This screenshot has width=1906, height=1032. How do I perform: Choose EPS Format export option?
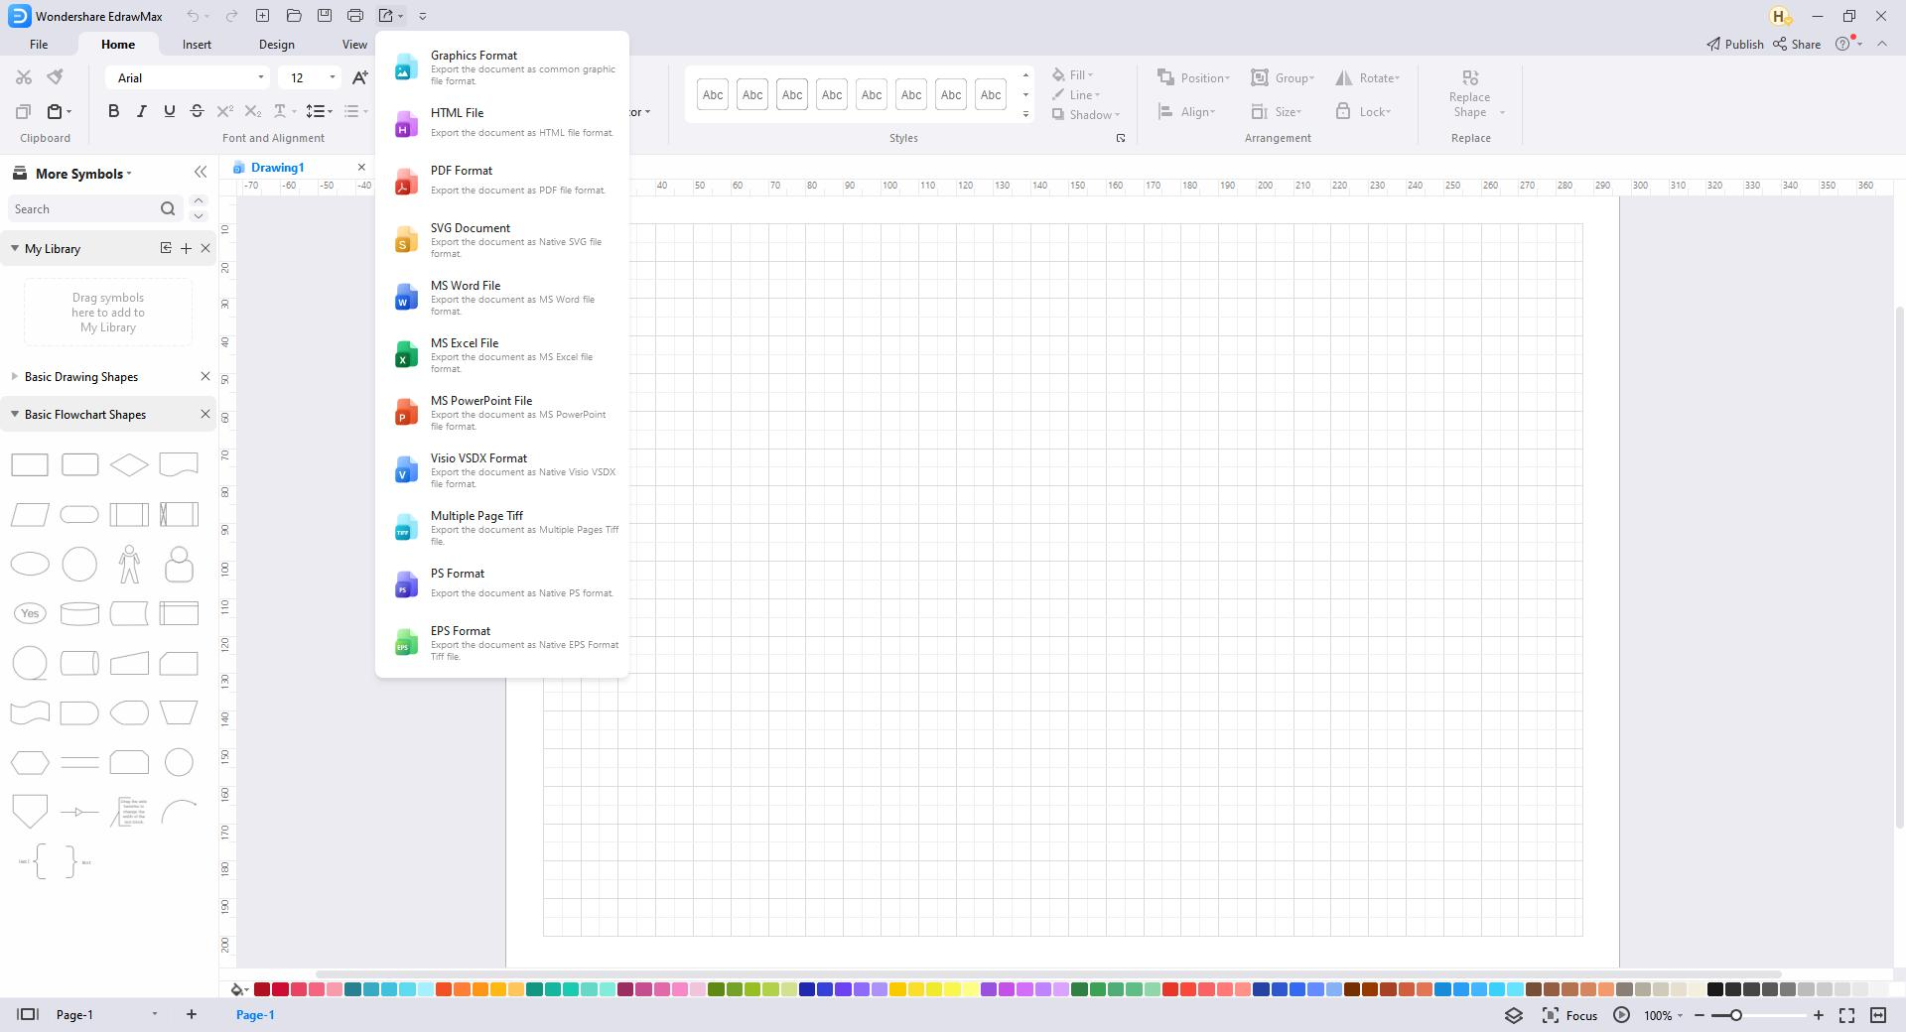click(502, 642)
